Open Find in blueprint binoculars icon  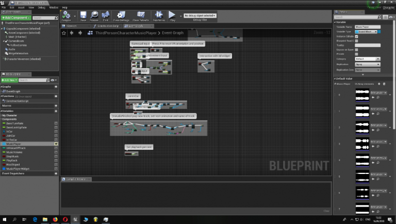pos(105,15)
